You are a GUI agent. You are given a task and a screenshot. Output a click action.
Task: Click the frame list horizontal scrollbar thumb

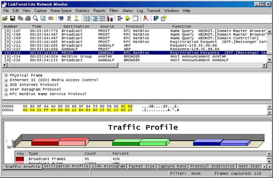(x=63, y=65)
